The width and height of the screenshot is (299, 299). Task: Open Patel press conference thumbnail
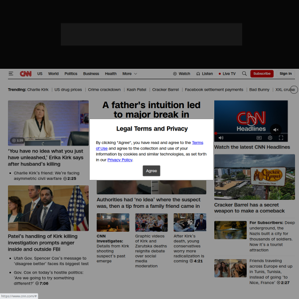48,208
